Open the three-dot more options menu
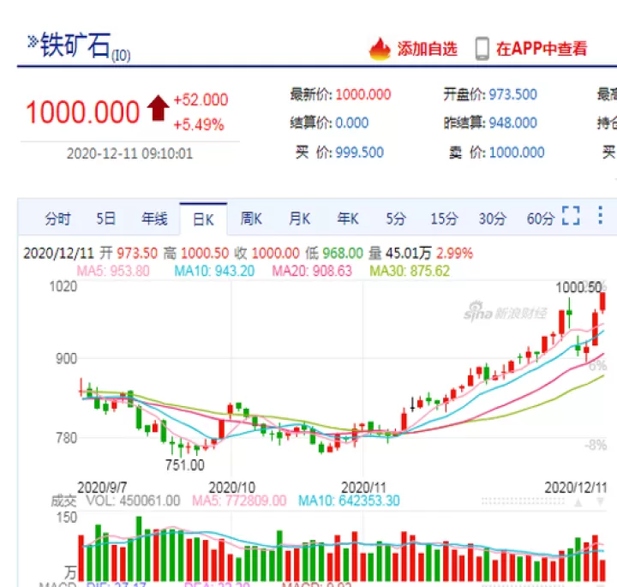The height and width of the screenshot is (587, 617). (x=600, y=215)
